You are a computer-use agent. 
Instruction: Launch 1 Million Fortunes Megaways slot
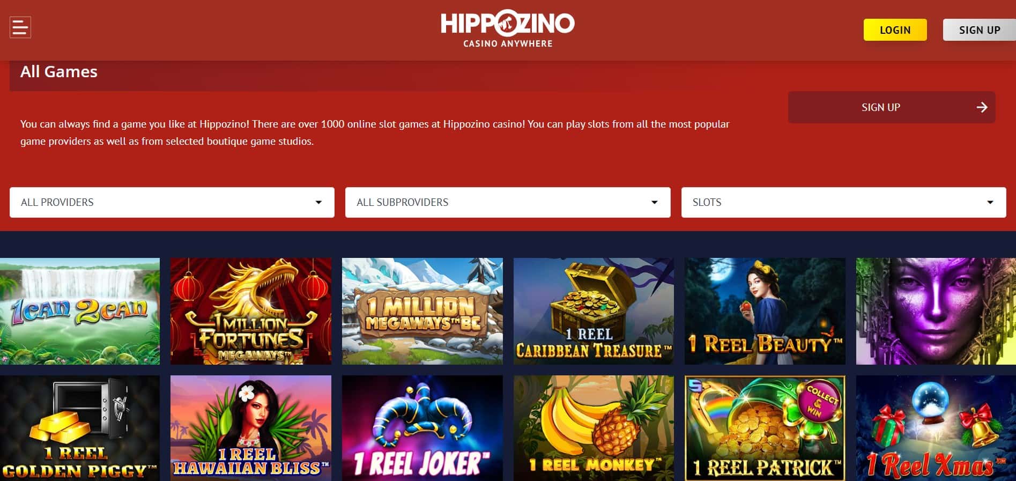(x=251, y=311)
